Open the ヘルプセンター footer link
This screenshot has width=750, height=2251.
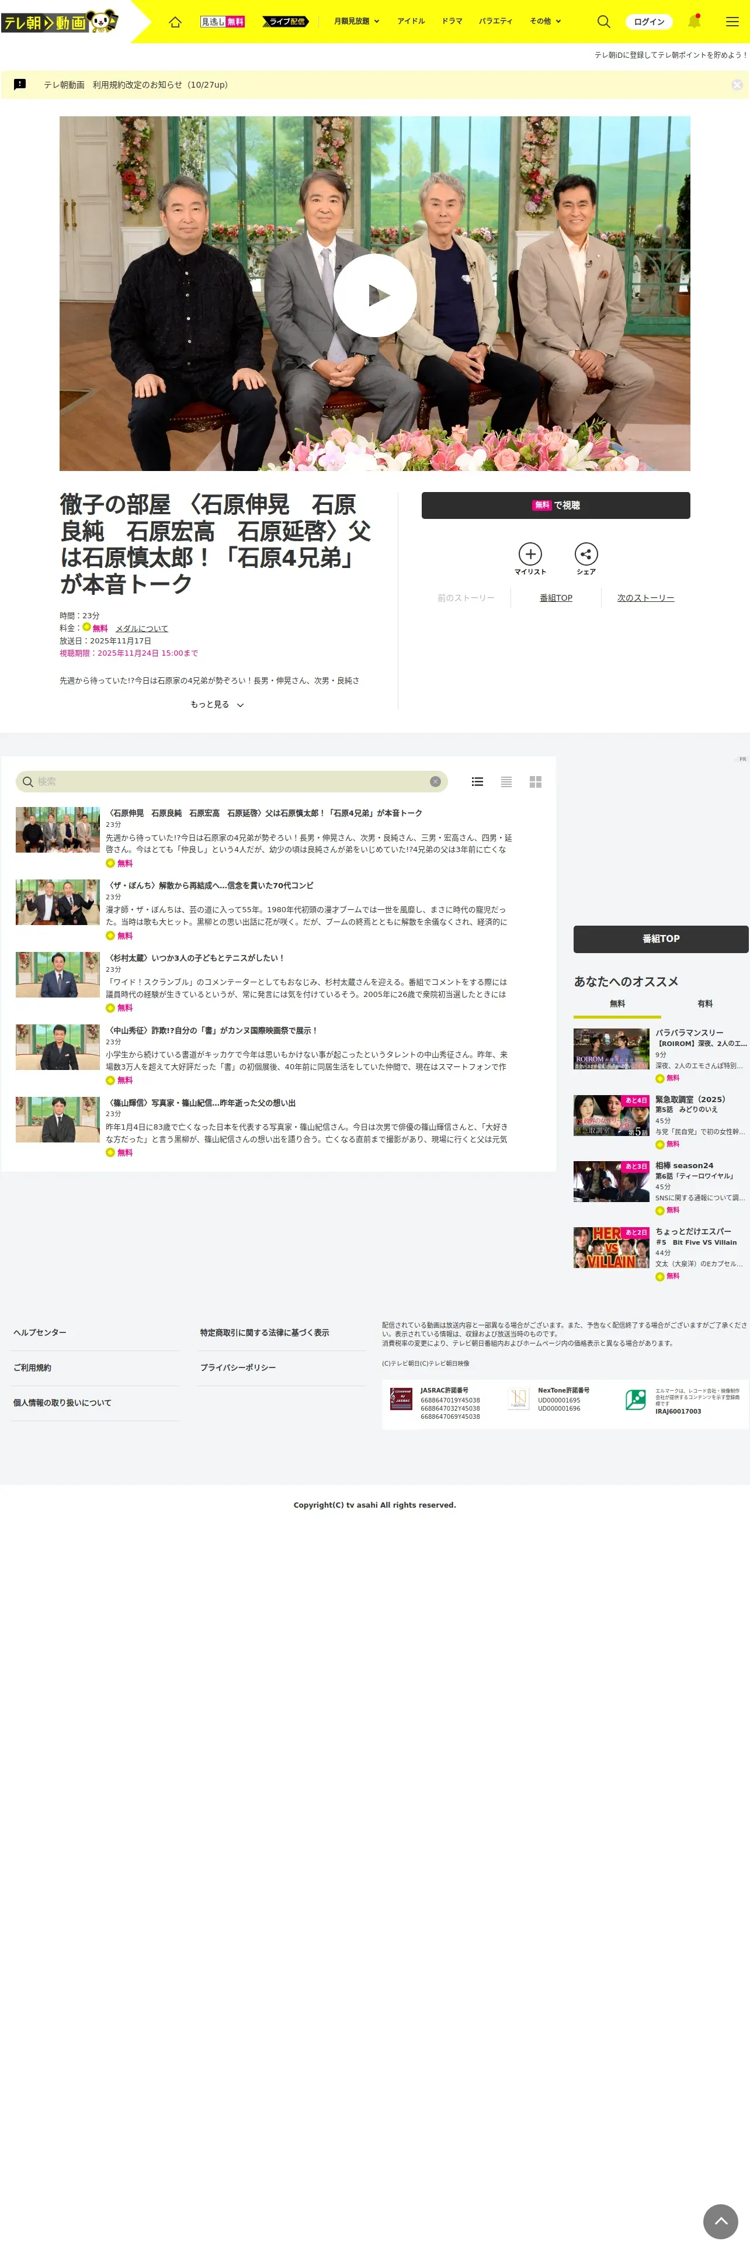point(40,1332)
